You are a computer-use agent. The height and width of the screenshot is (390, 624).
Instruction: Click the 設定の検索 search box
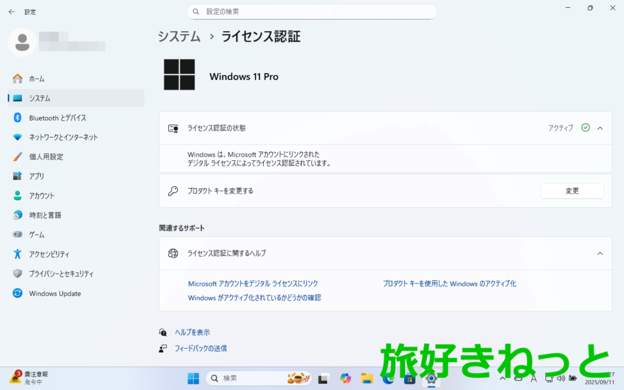point(311,12)
